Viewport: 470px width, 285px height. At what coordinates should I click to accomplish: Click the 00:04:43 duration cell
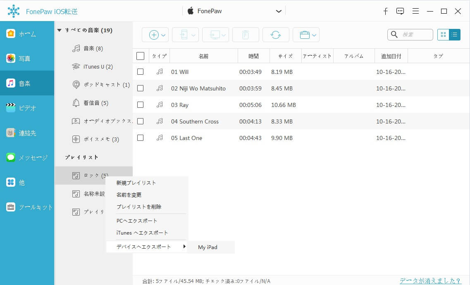pyautogui.click(x=250, y=138)
